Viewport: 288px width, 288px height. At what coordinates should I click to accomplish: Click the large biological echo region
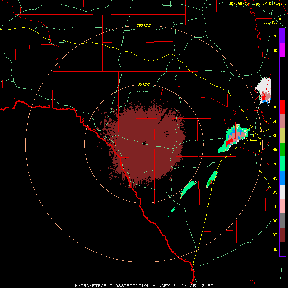145,145
